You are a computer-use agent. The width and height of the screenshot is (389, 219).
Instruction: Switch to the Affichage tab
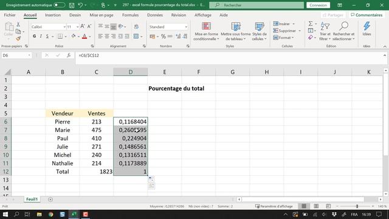(x=203, y=15)
